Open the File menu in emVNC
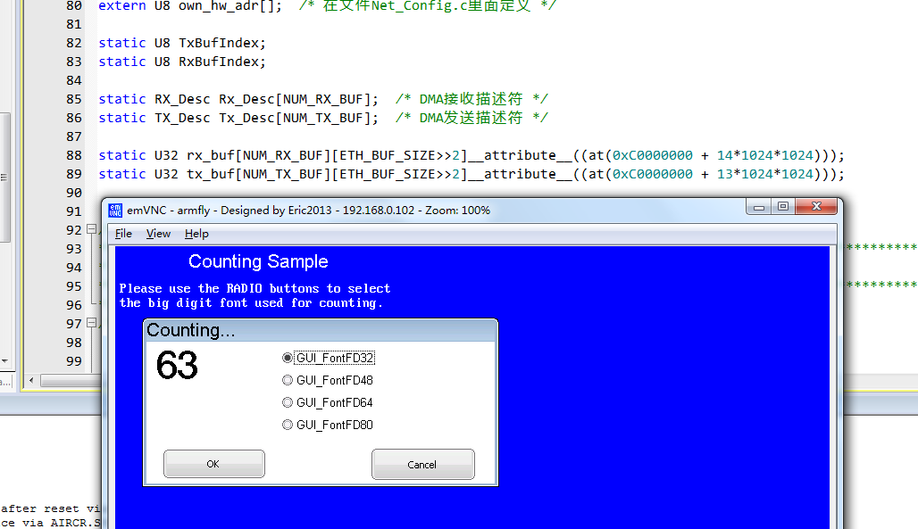The image size is (918, 529). pyautogui.click(x=123, y=234)
